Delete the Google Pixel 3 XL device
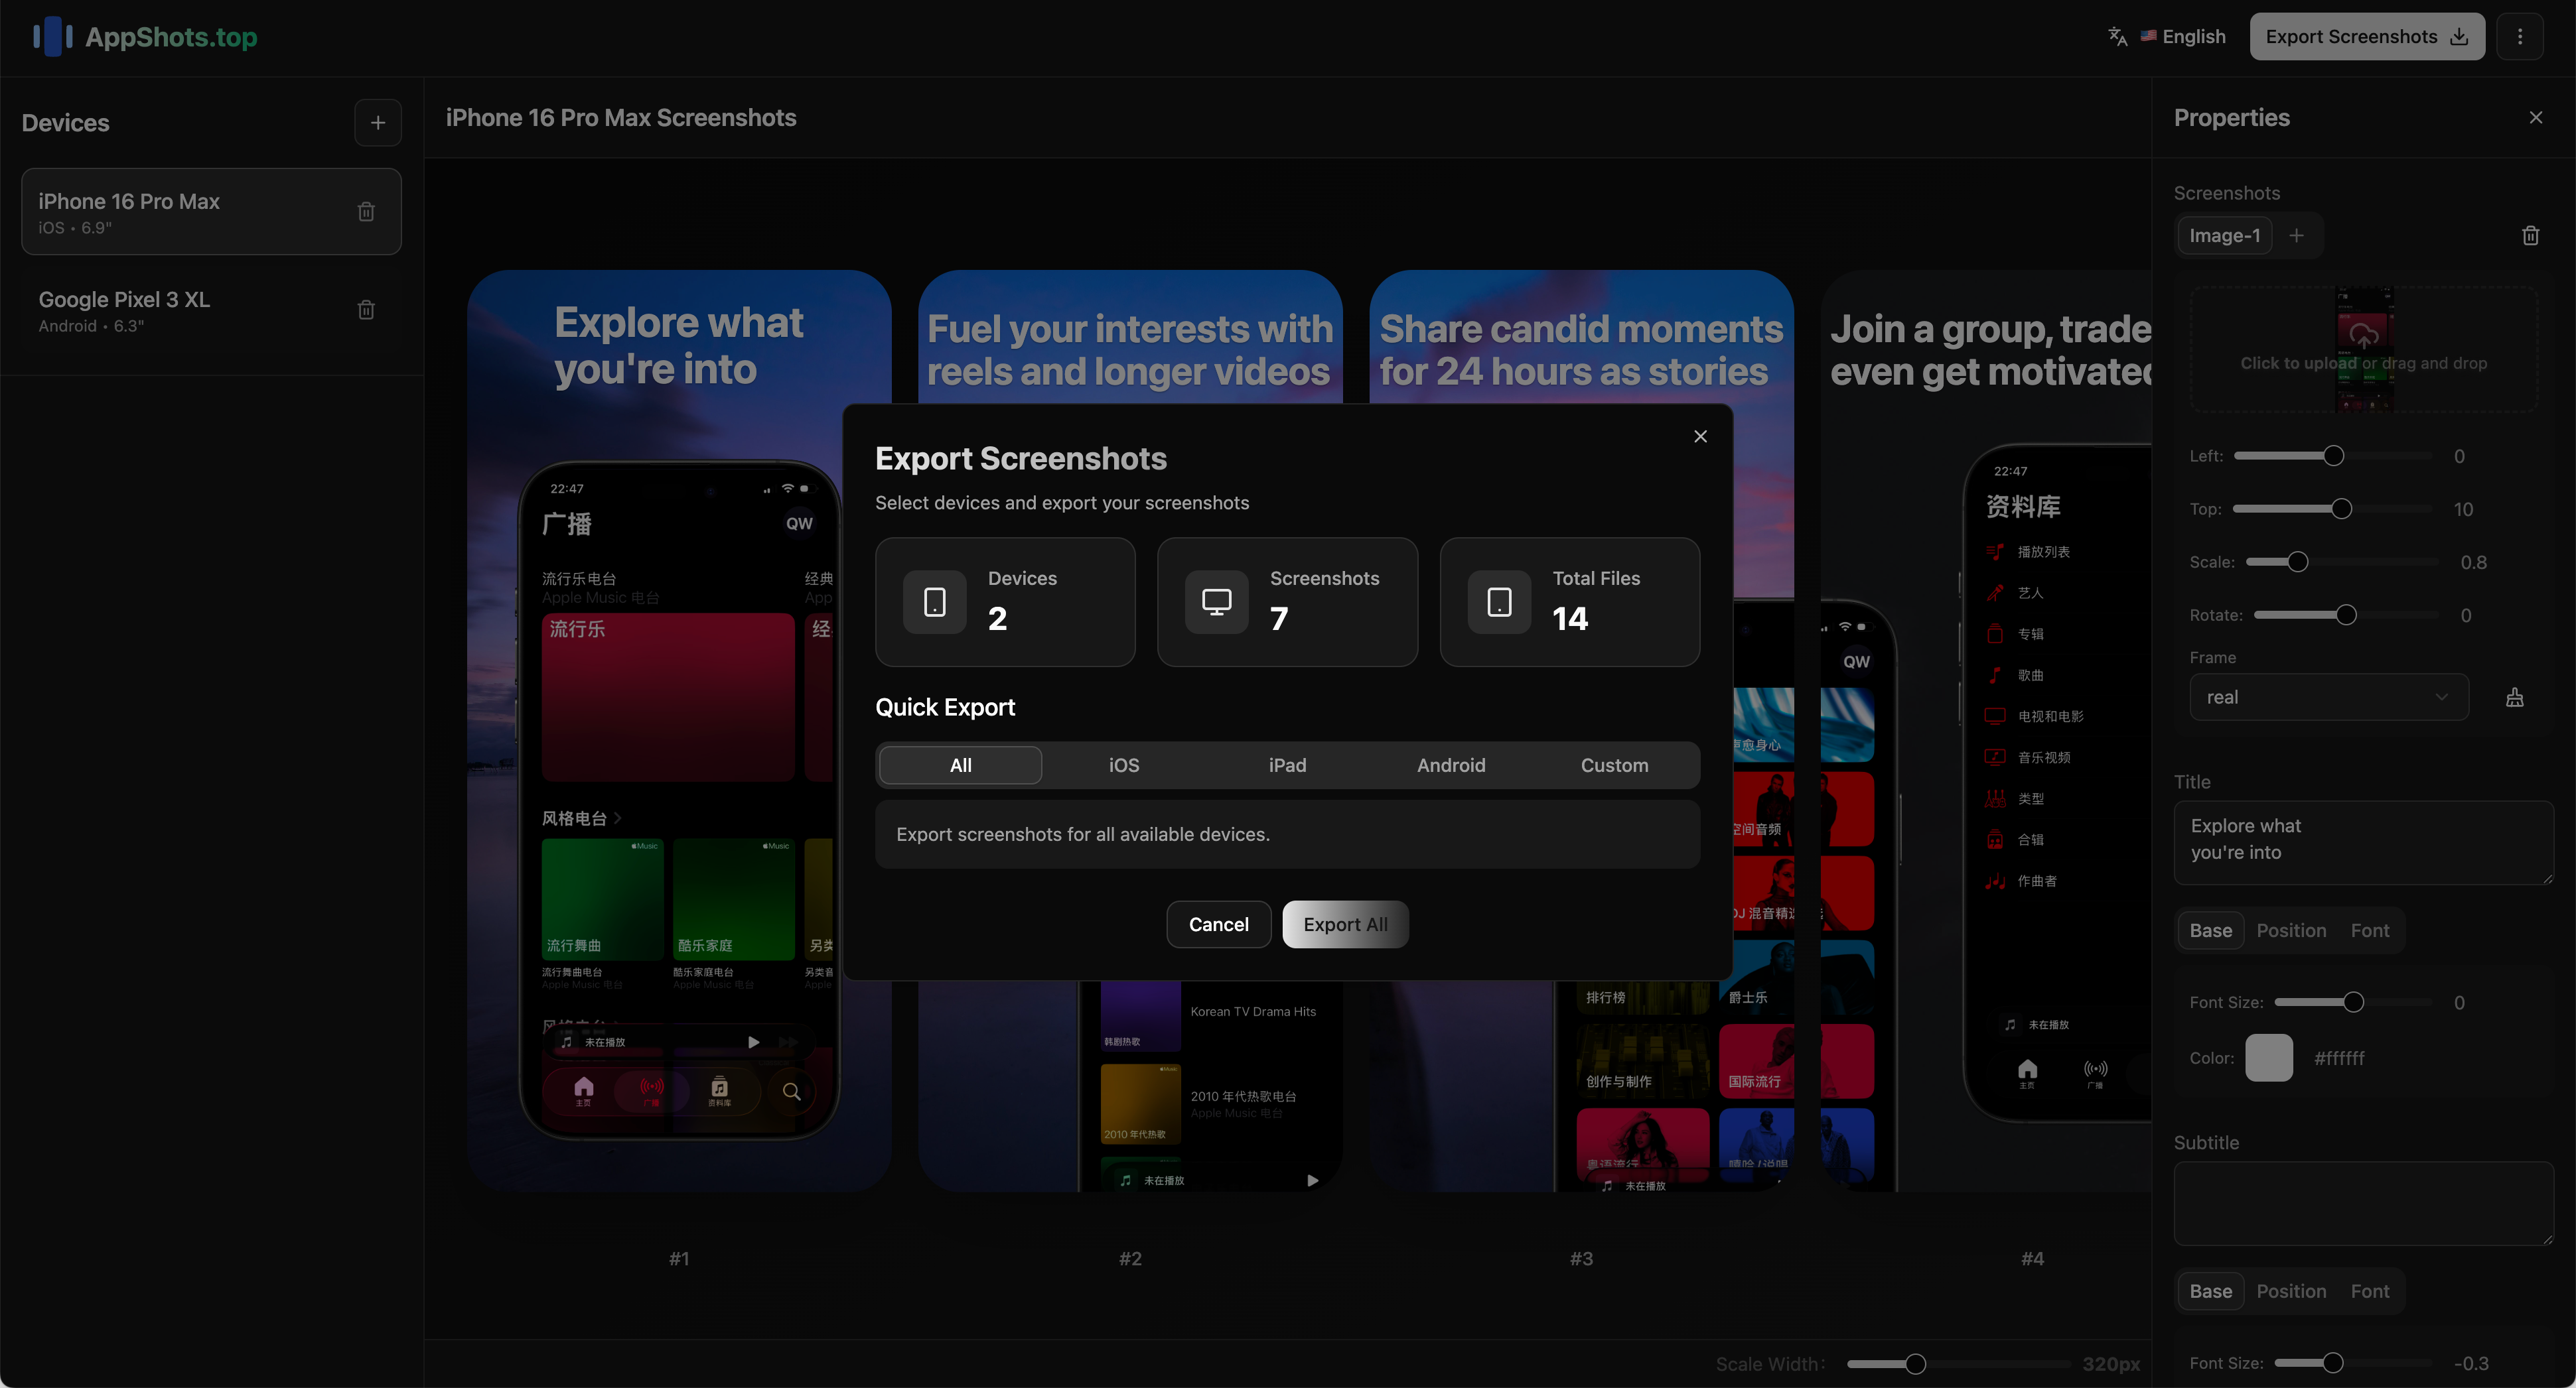This screenshot has height=1388, width=2576. coord(366,310)
